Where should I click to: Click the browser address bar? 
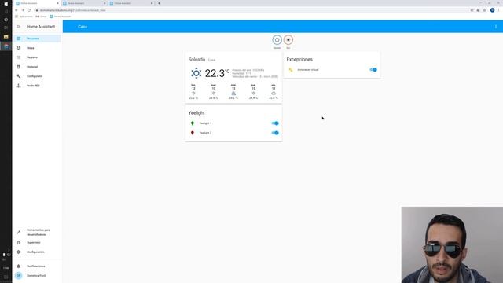pos(250,10)
